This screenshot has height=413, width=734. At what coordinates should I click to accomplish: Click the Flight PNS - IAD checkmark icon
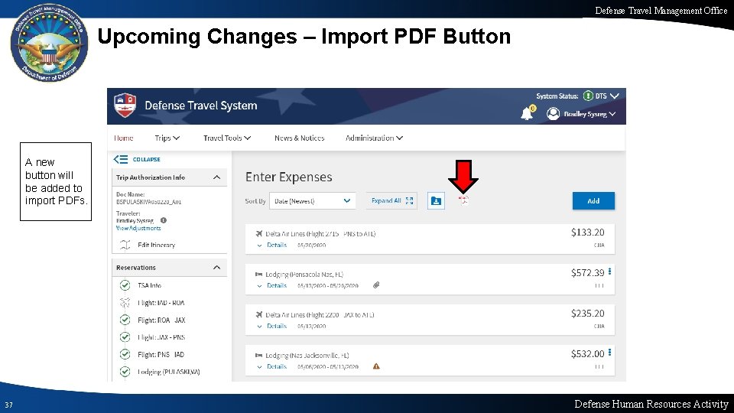coord(125,354)
